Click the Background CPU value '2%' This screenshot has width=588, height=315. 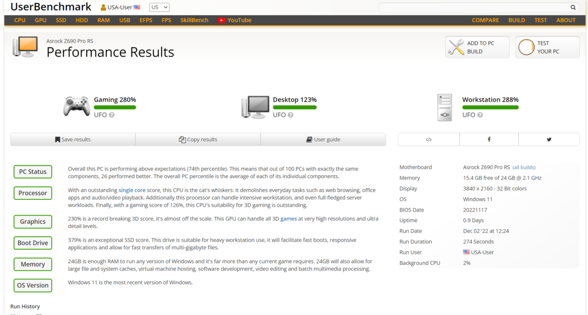(467, 263)
